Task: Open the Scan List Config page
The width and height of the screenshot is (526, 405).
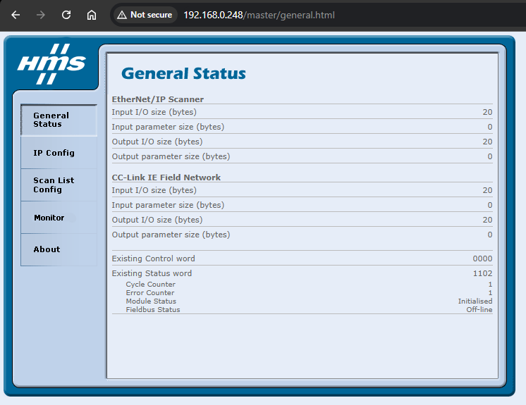Action: (x=59, y=185)
